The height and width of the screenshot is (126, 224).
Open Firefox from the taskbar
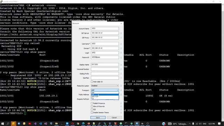(x=89, y=124)
